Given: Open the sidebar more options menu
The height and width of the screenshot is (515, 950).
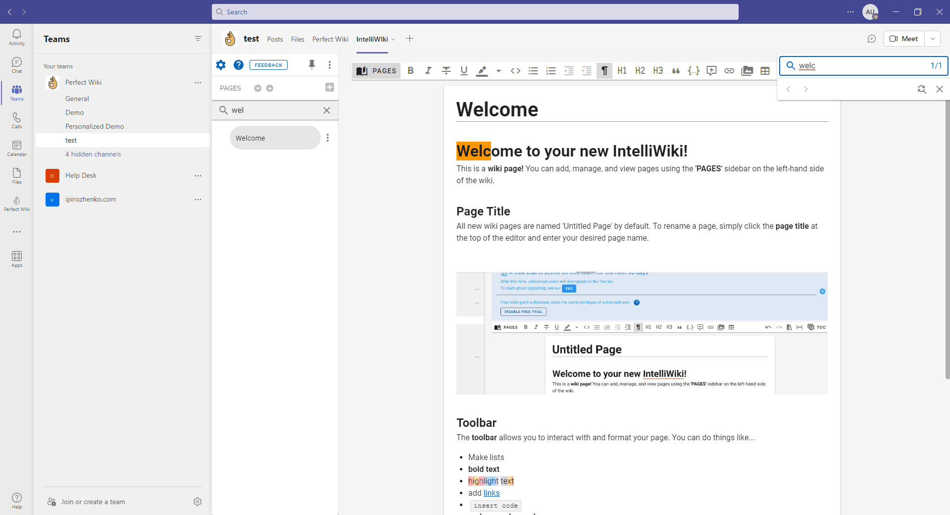Looking at the screenshot, I should pos(330,65).
